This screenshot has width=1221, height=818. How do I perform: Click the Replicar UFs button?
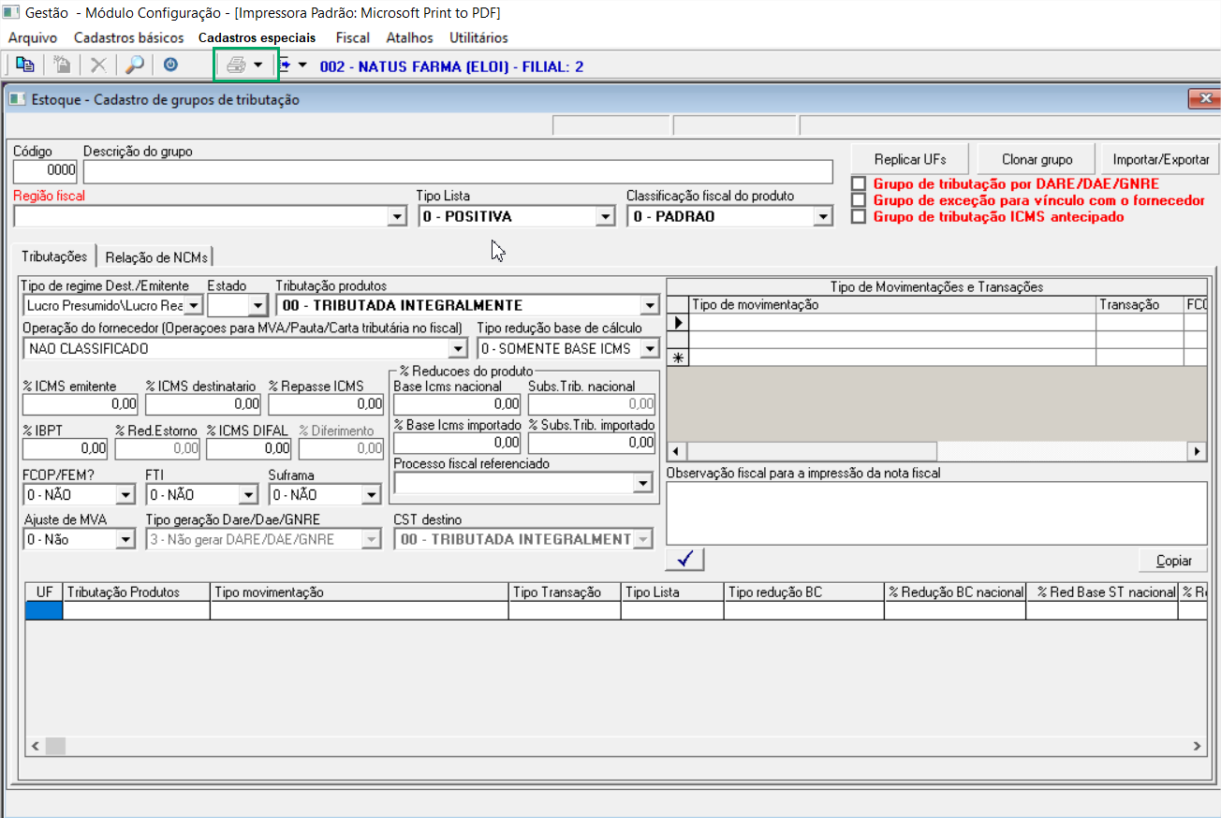[911, 159]
